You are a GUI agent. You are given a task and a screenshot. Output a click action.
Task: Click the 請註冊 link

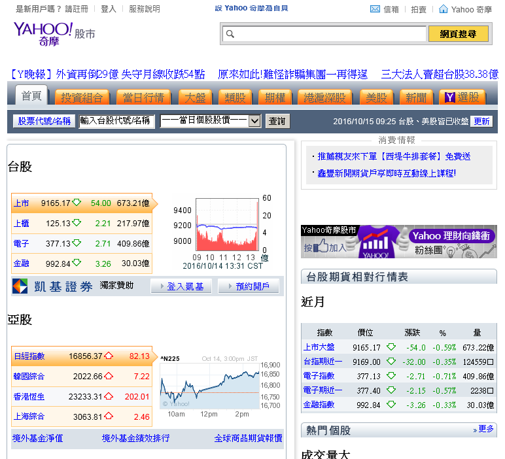(x=77, y=9)
